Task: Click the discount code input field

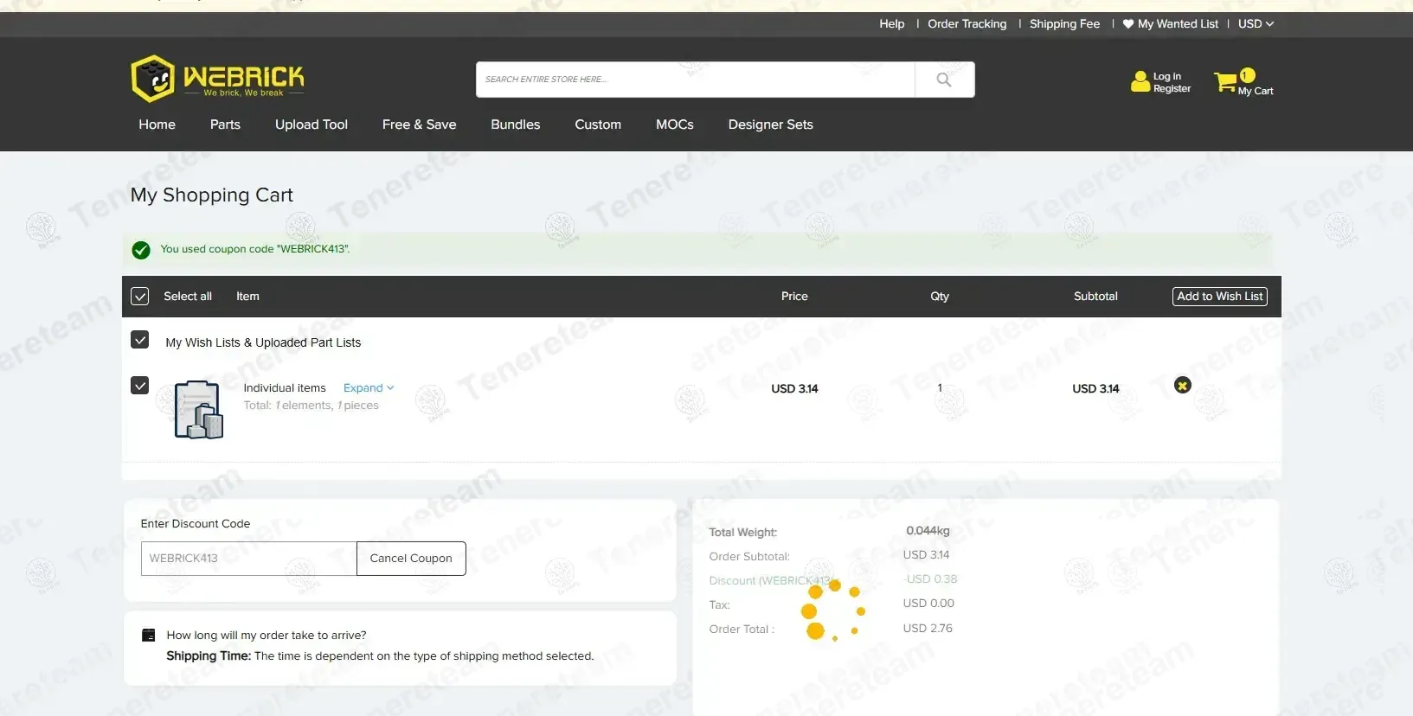Action: pos(249,559)
